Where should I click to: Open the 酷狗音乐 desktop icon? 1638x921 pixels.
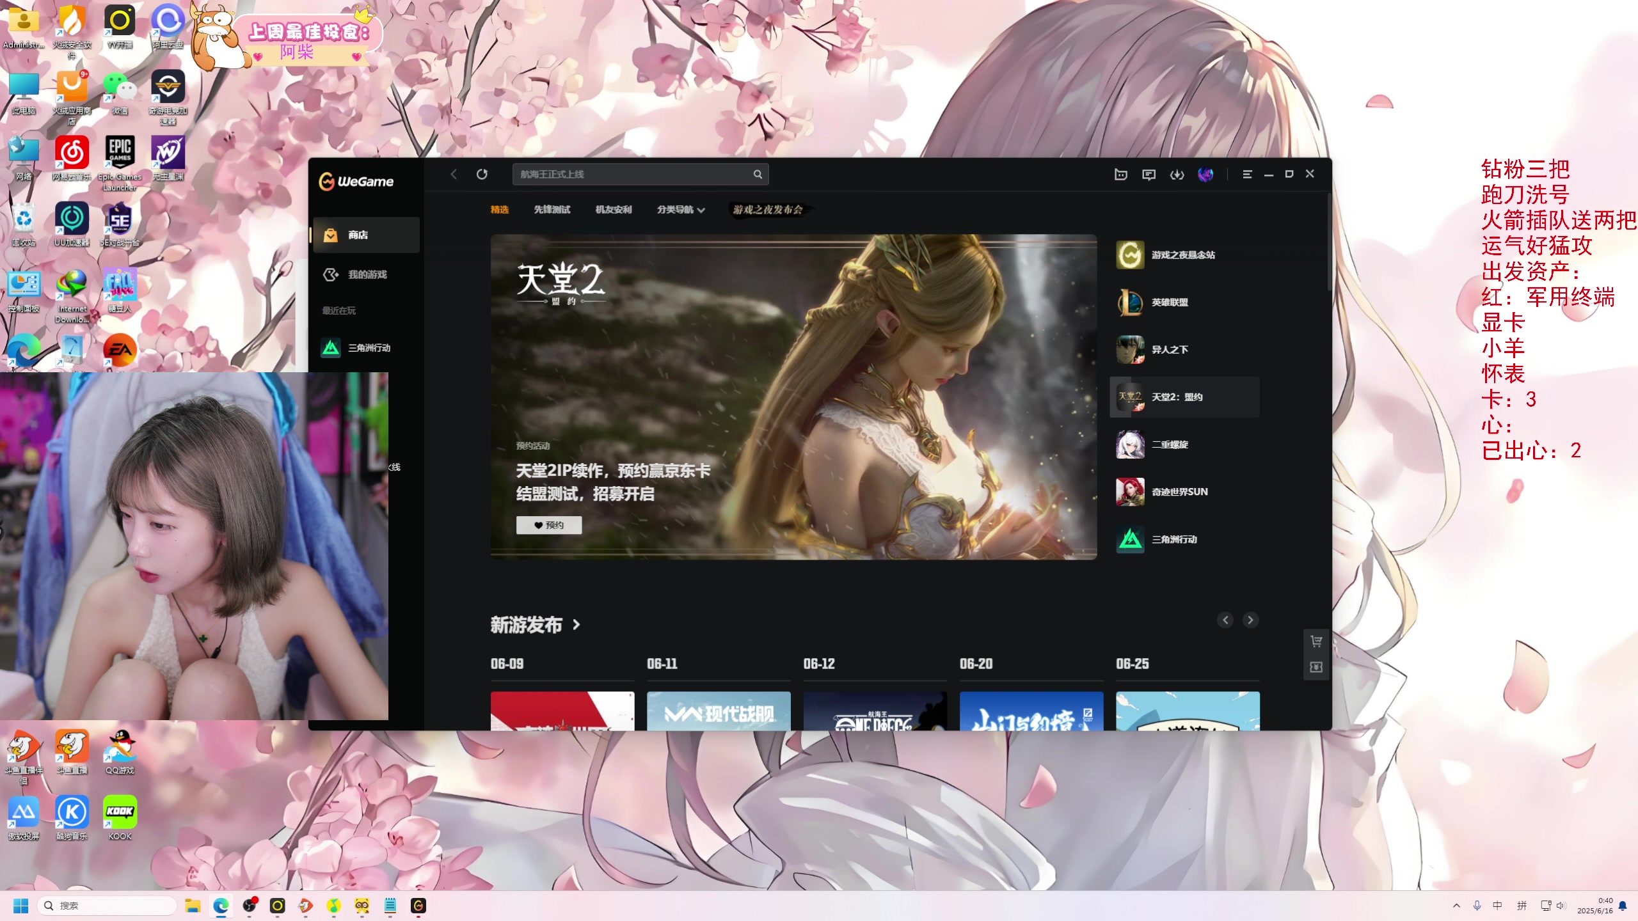click(72, 818)
